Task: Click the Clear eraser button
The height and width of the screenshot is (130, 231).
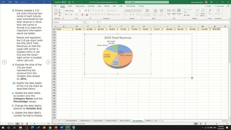Action: coord(187,15)
